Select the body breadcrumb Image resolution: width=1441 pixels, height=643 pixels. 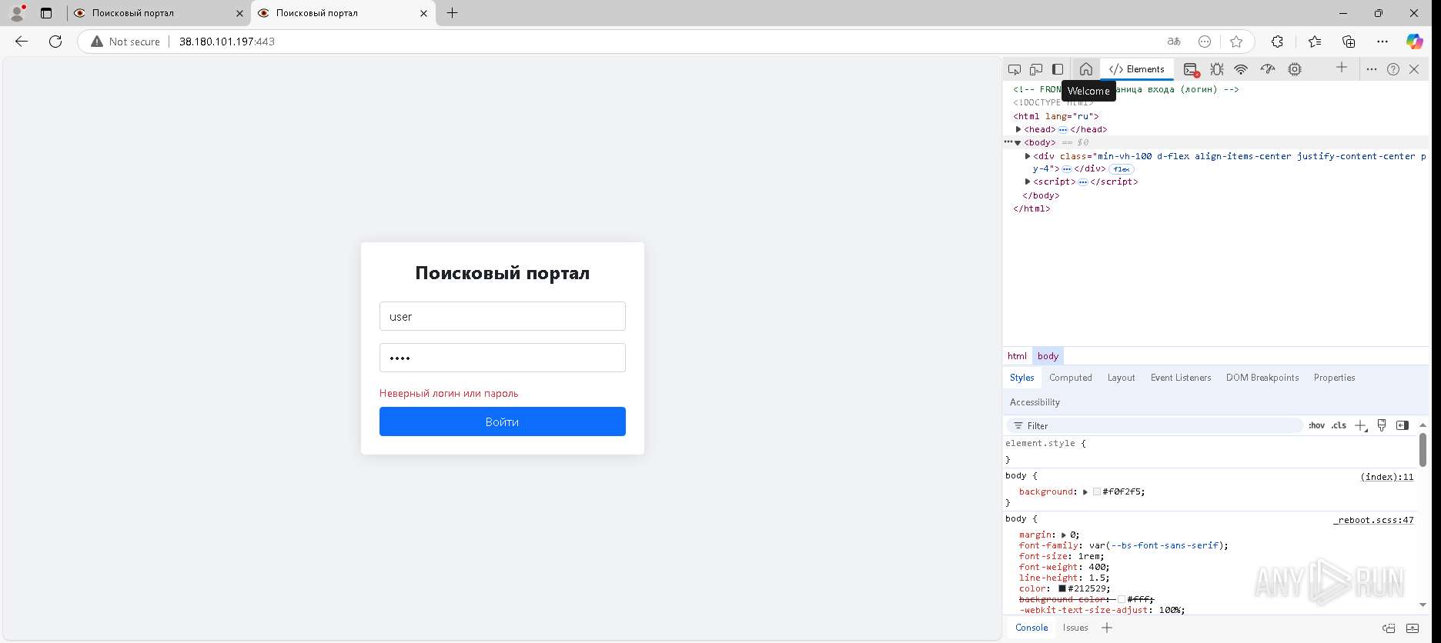(x=1048, y=356)
